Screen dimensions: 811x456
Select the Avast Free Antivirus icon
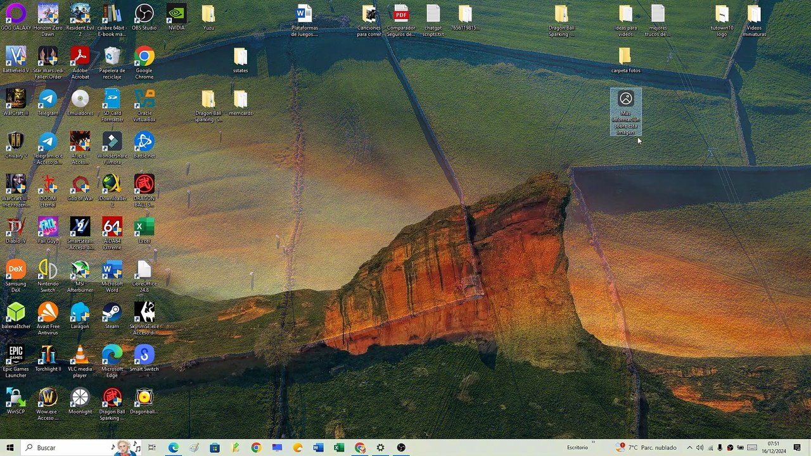[48, 319]
